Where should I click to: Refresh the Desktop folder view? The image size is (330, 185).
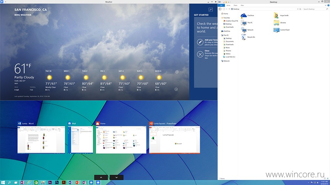(300, 9)
